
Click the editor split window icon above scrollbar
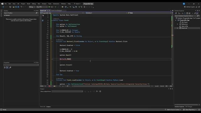172,13
